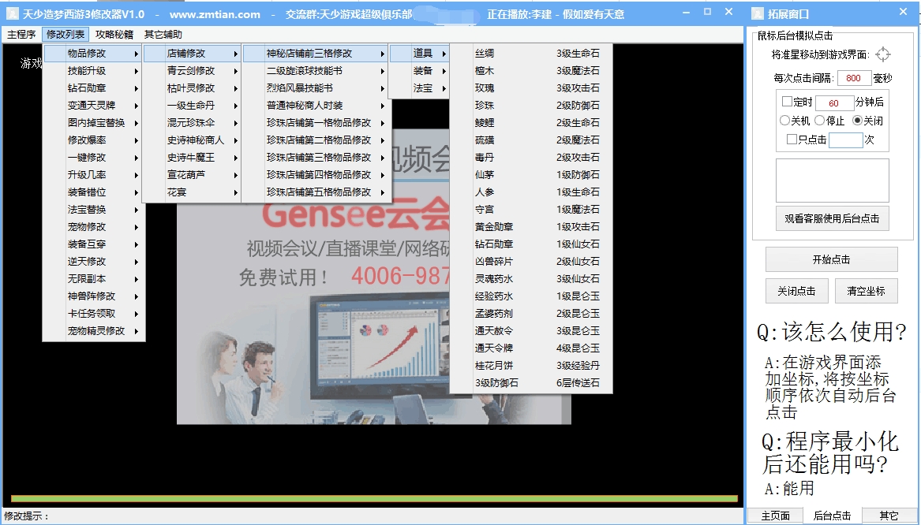Open the 主程序 menu

[x=22, y=35]
